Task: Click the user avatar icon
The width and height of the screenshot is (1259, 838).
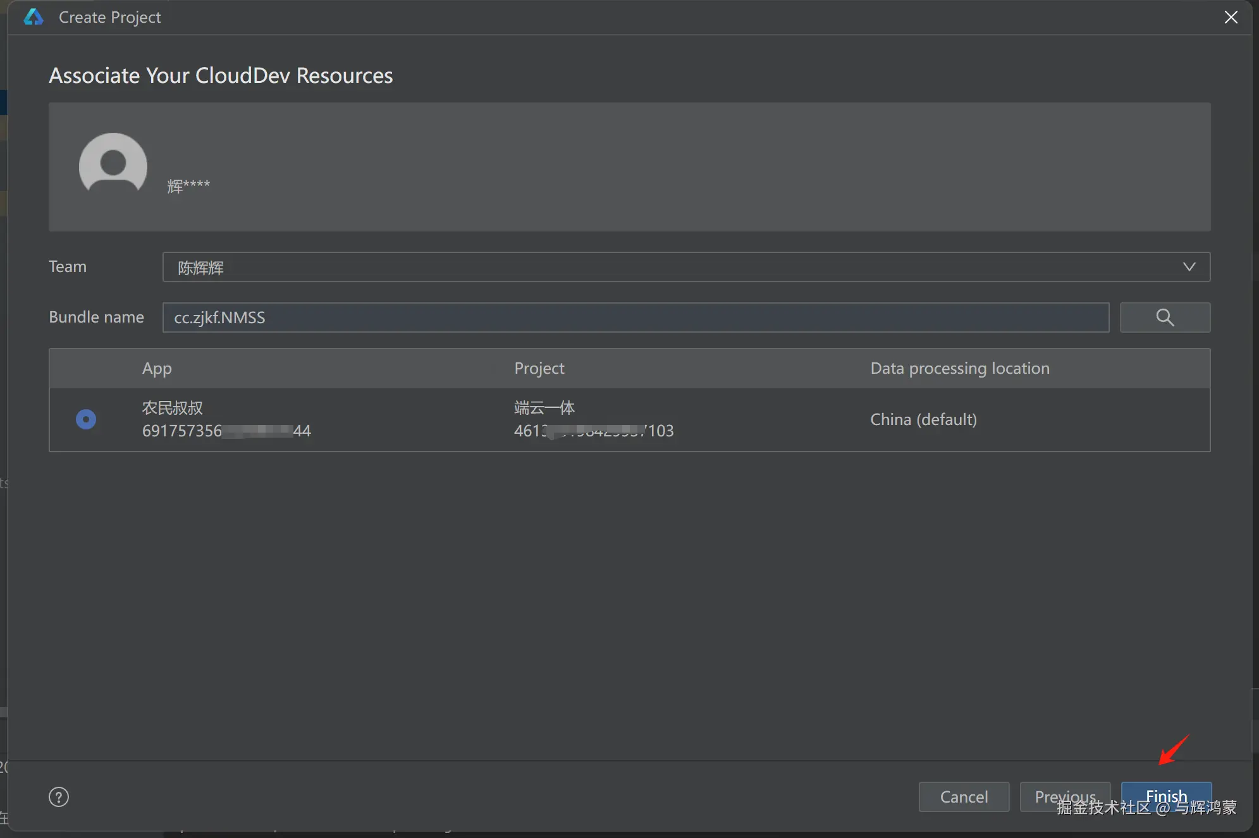Action: point(113,166)
